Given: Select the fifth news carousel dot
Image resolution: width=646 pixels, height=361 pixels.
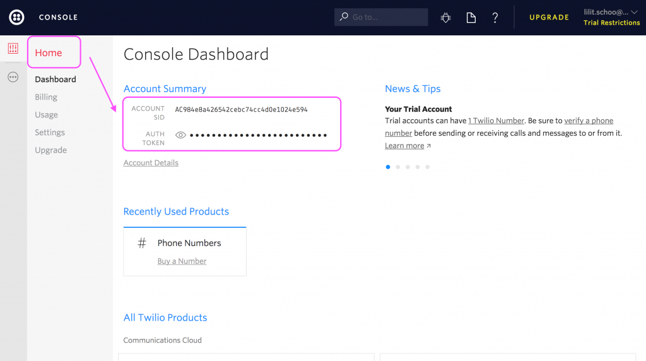Looking at the screenshot, I should coord(428,167).
